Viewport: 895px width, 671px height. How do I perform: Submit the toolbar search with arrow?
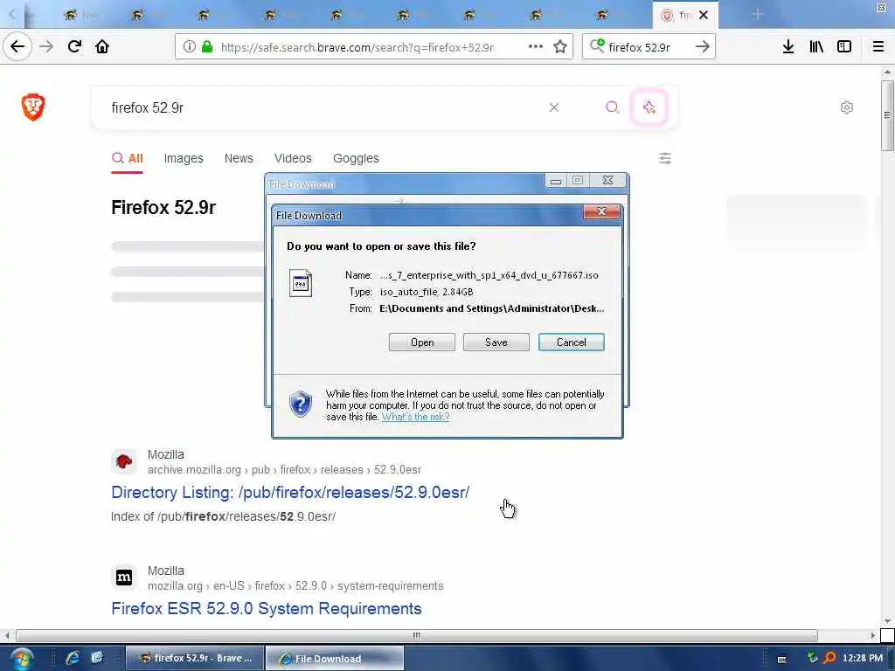(702, 46)
